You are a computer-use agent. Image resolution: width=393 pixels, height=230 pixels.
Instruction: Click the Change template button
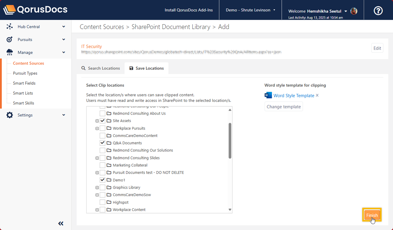pyautogui.click(x=284, y=107)
